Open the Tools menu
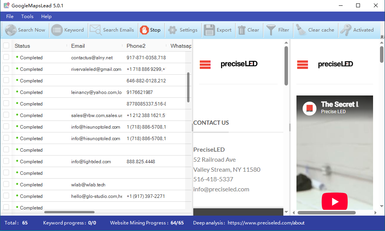This screenshot has height=231, width=385. click(x=27, y=17)
